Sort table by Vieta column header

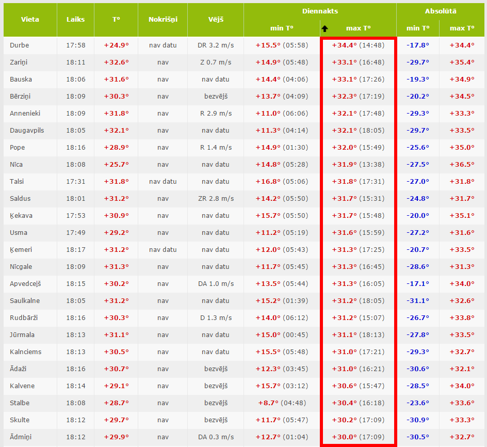[30, 19]
